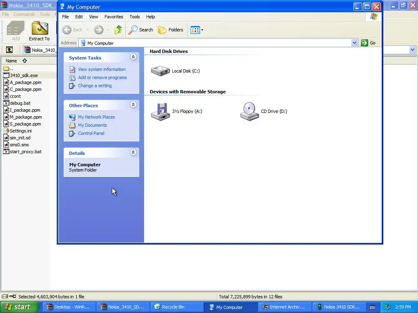Open the Edit menu in My Computer
This screenshot has width=418, height=313.
(79, 17)
